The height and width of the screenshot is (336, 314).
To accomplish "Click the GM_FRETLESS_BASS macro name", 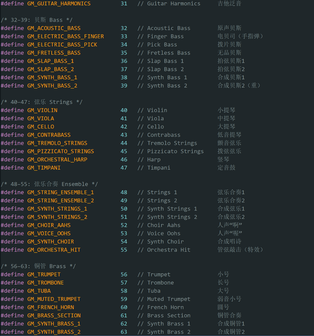I will coord(54,53).
